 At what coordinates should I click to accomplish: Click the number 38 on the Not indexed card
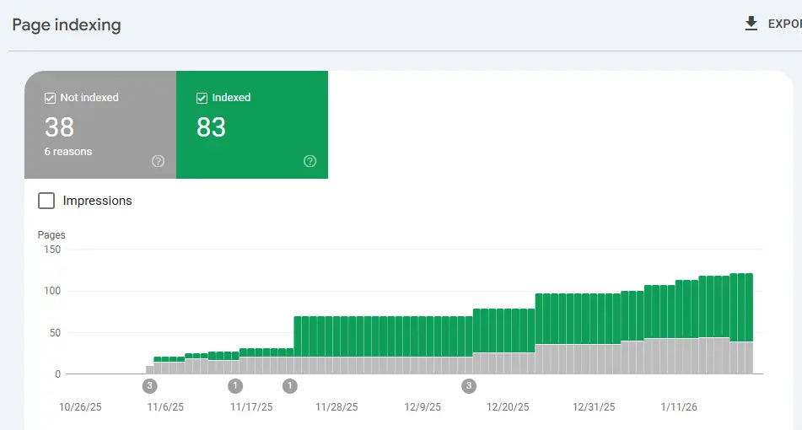(59, 126)
